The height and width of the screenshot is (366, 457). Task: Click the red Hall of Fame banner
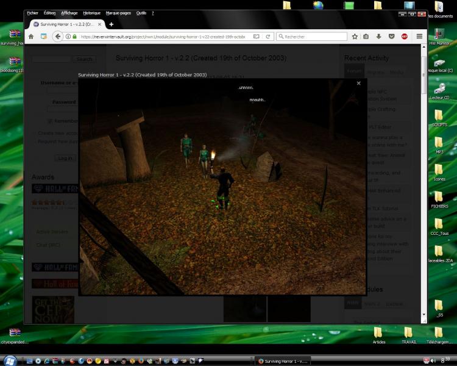click(55, 284)
